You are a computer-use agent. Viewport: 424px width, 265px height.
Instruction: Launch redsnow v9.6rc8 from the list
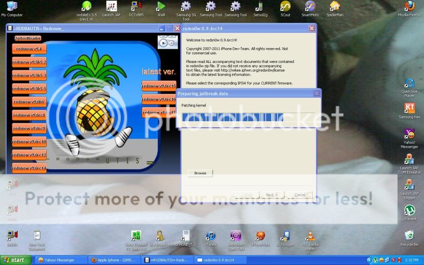point(29,115)
